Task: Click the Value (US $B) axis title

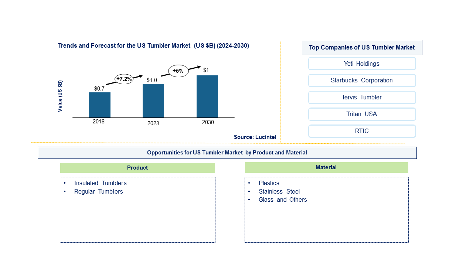Action: tap(60, 96)
